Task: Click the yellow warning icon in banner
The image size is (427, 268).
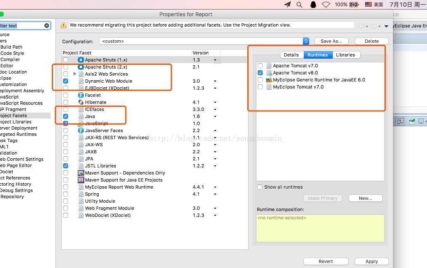Action: coord(63,25)
